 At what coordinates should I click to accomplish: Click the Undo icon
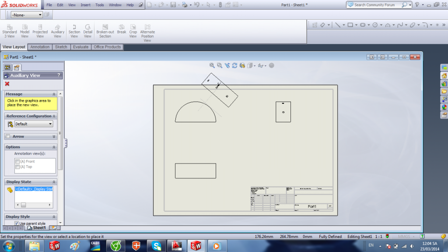point(196,4)
